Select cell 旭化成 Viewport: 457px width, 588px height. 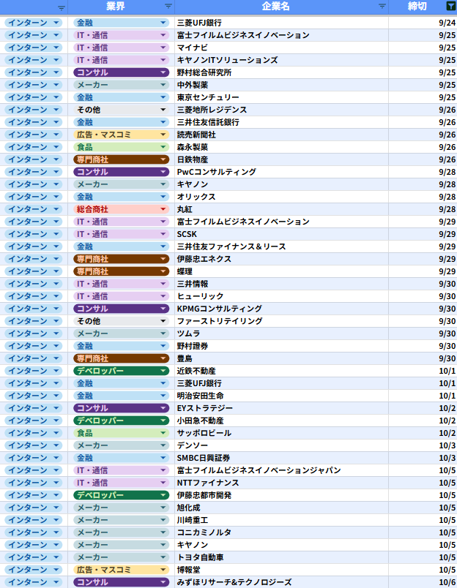pyautogui.click(x=282, y=508)
